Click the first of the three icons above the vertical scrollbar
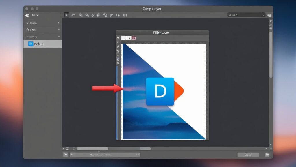This screenshot has width=296, height=167. [271, 21]
